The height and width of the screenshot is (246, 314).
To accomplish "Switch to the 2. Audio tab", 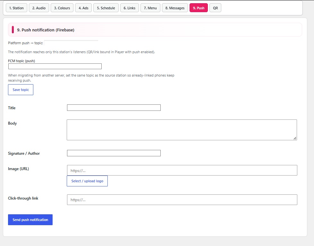I will (x=39, y=8).
